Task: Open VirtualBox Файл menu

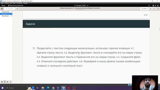Action: coord(2,3)
